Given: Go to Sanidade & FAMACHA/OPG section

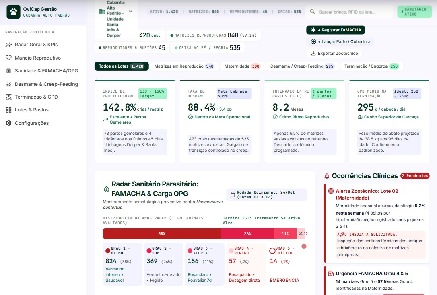Looking at the screenshot, I should (x=42, y=71).
